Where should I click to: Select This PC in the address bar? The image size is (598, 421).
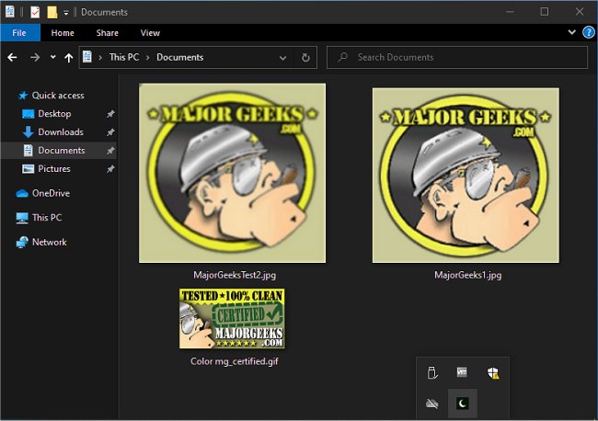(124, 57)
